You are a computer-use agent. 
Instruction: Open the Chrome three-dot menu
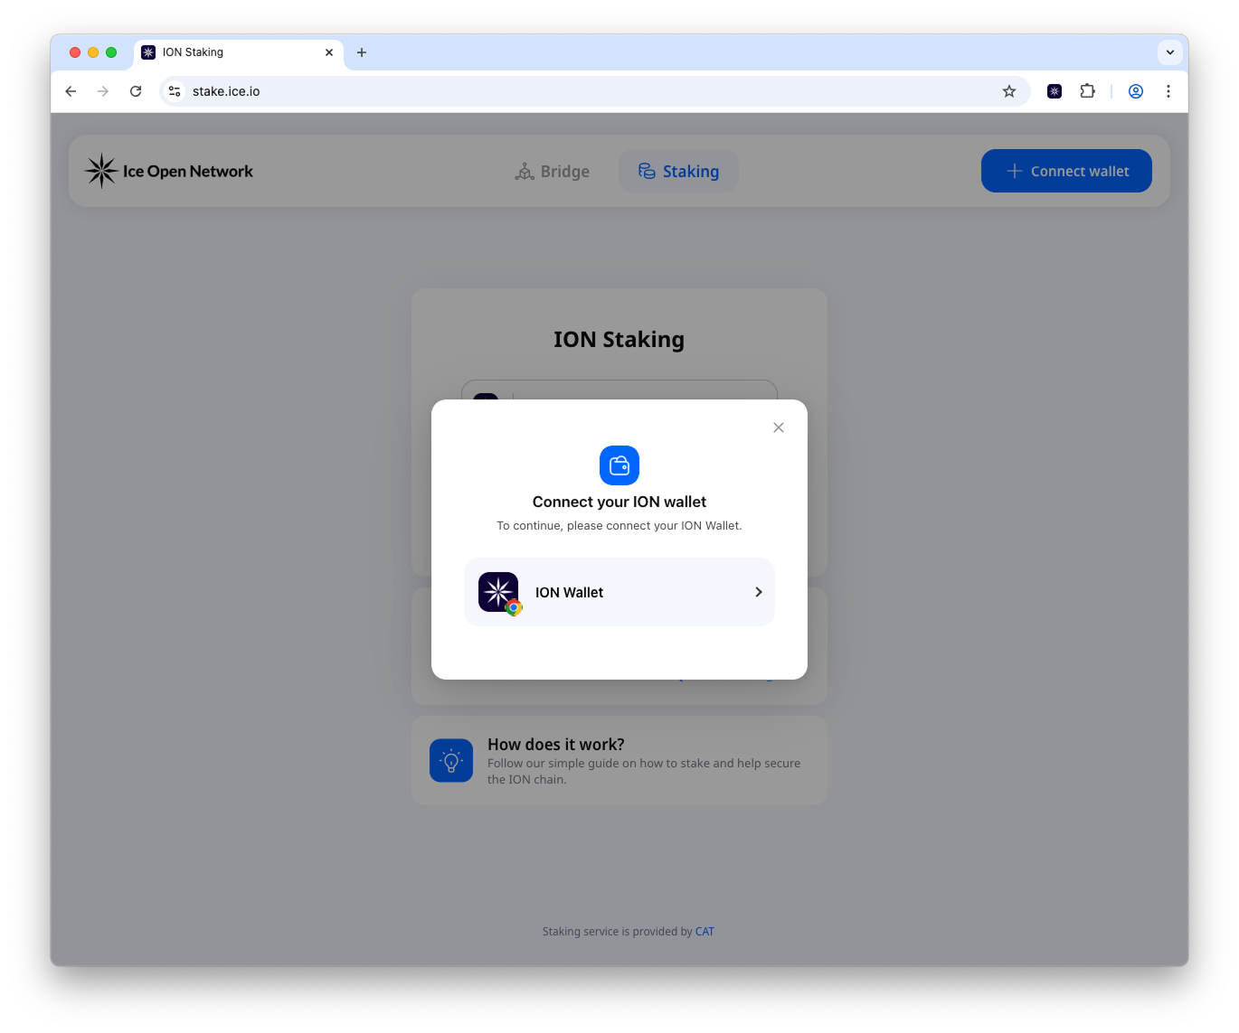click(1168, 91)
